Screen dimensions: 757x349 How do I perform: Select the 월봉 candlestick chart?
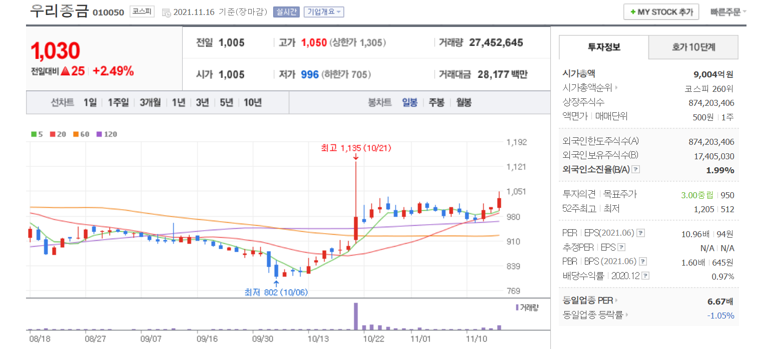pos(463,103)
